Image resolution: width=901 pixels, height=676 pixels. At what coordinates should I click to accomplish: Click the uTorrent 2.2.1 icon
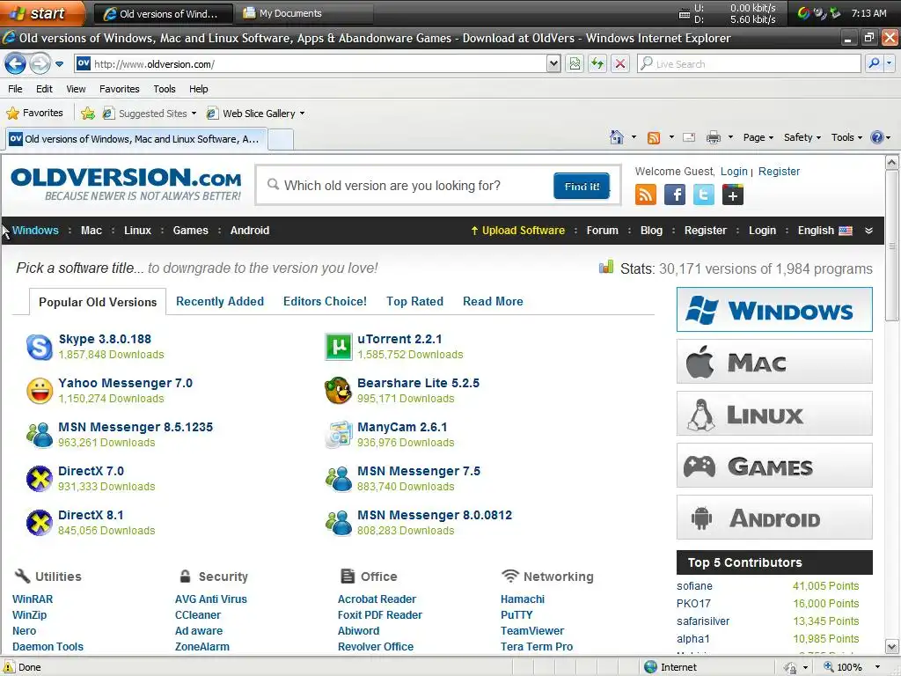tap(339, 347)
